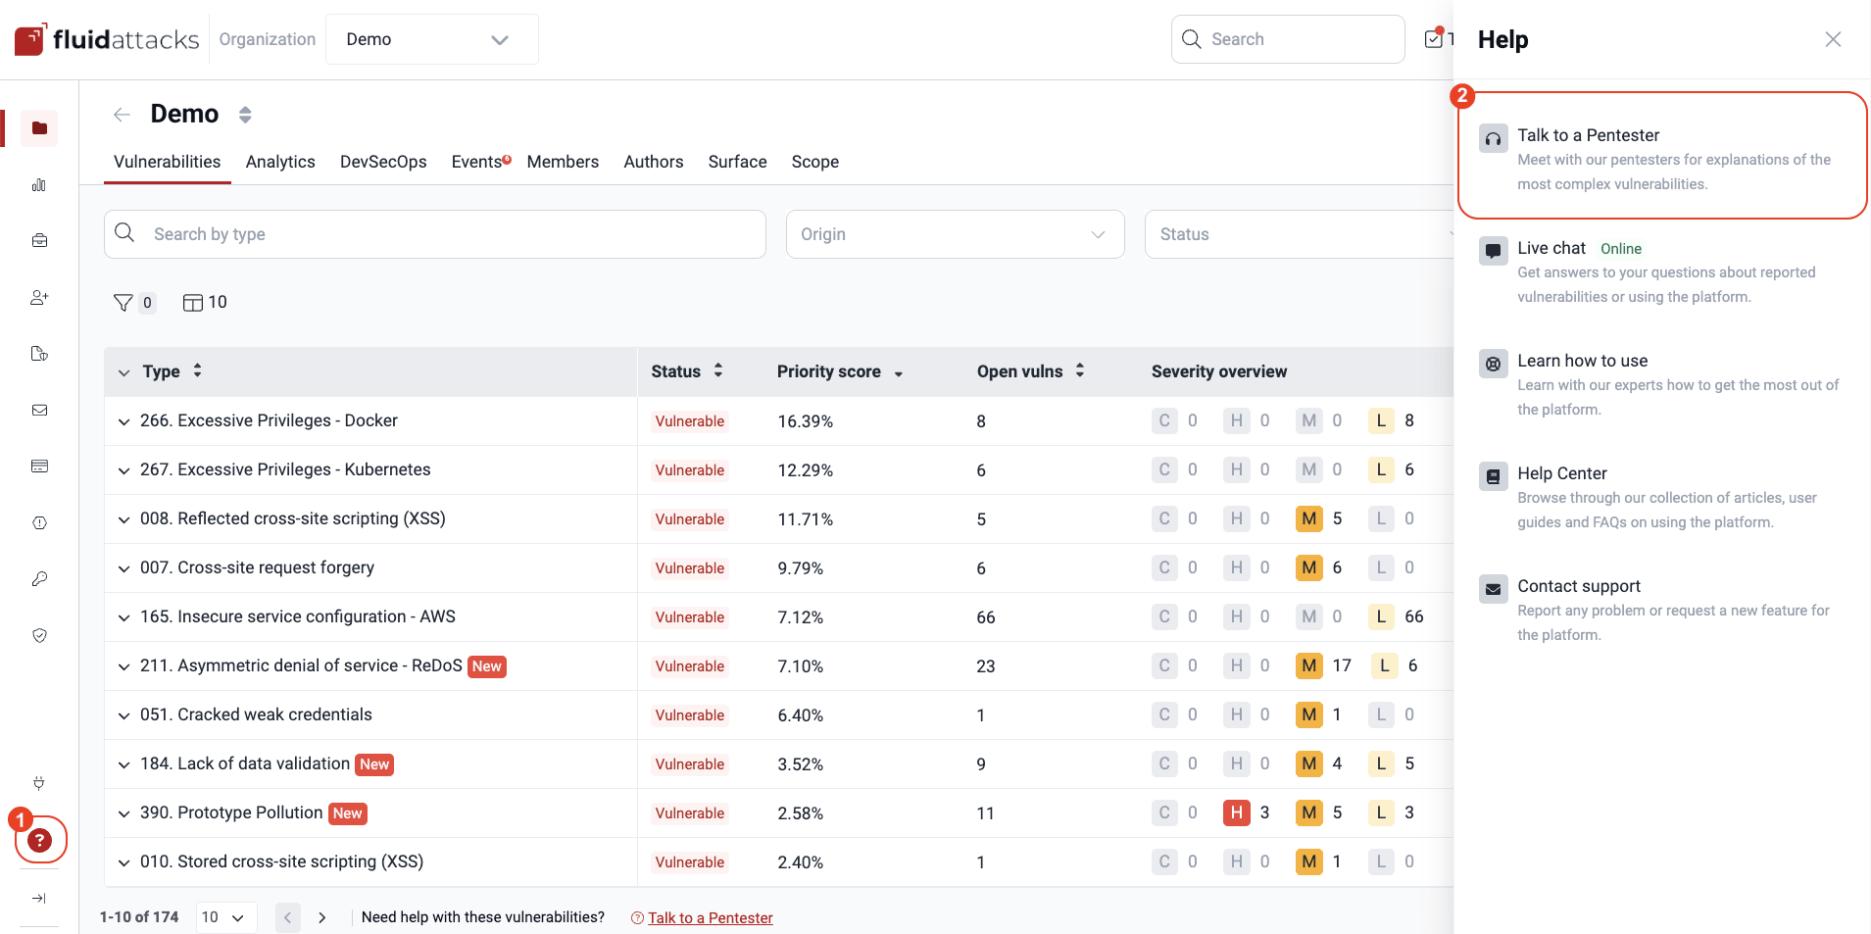This screenshot has height=934, width=1871.
Task: Expand the sidebar with arrow icon
Action: [39, 898]
